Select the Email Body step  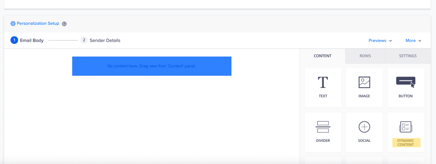(32, 40)
